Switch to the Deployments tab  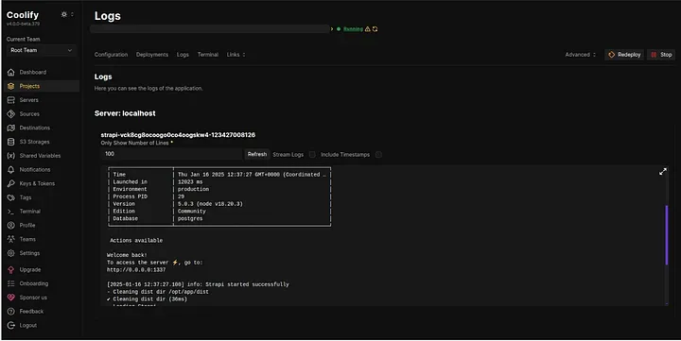(x=152, y=55)
